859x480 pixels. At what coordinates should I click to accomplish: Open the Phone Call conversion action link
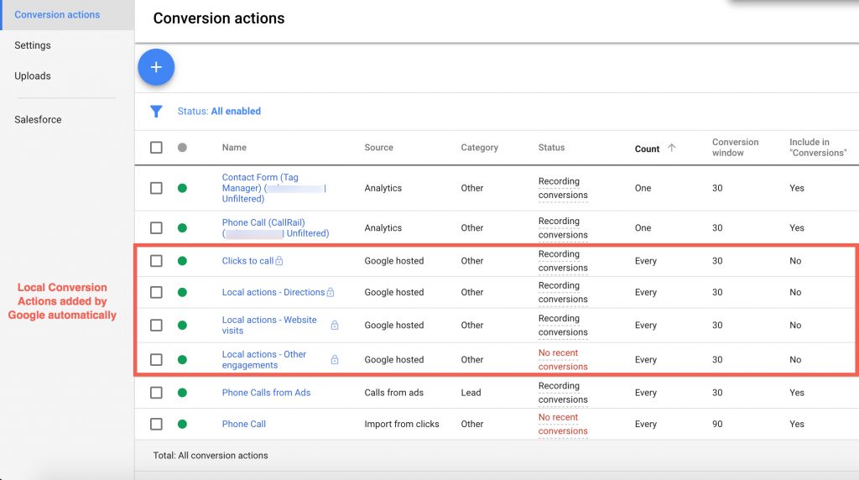pos(244,424)
